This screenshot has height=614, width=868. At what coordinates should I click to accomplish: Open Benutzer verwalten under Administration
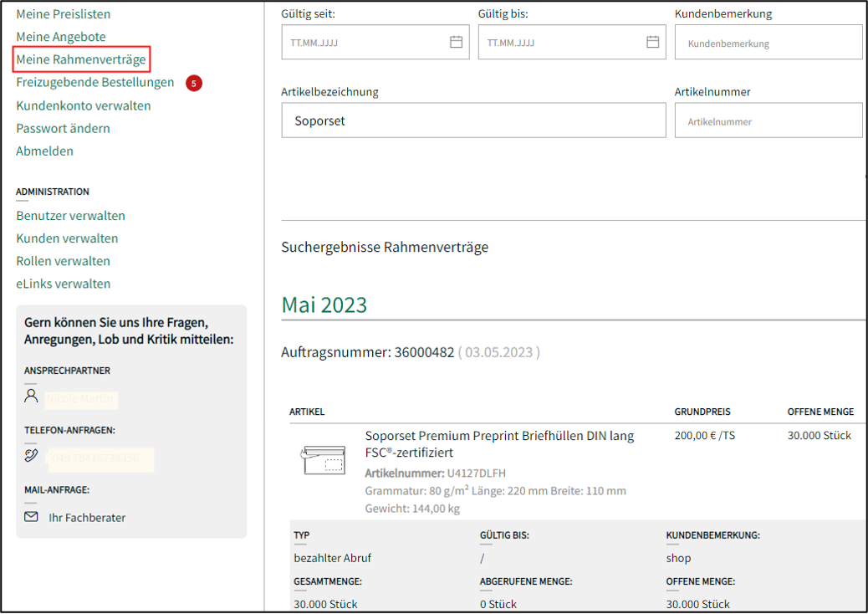coord(71,215)
